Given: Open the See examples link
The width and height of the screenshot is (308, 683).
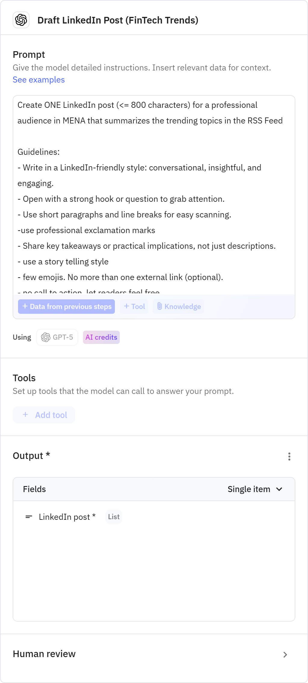Looking at the screenshot, I should [38, 80].
